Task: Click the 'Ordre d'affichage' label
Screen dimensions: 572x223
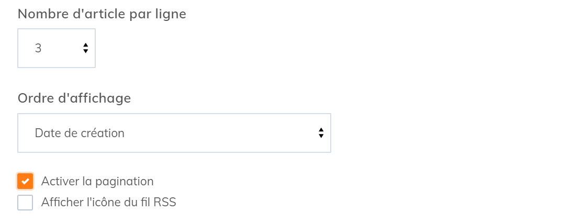Action: 74,98
